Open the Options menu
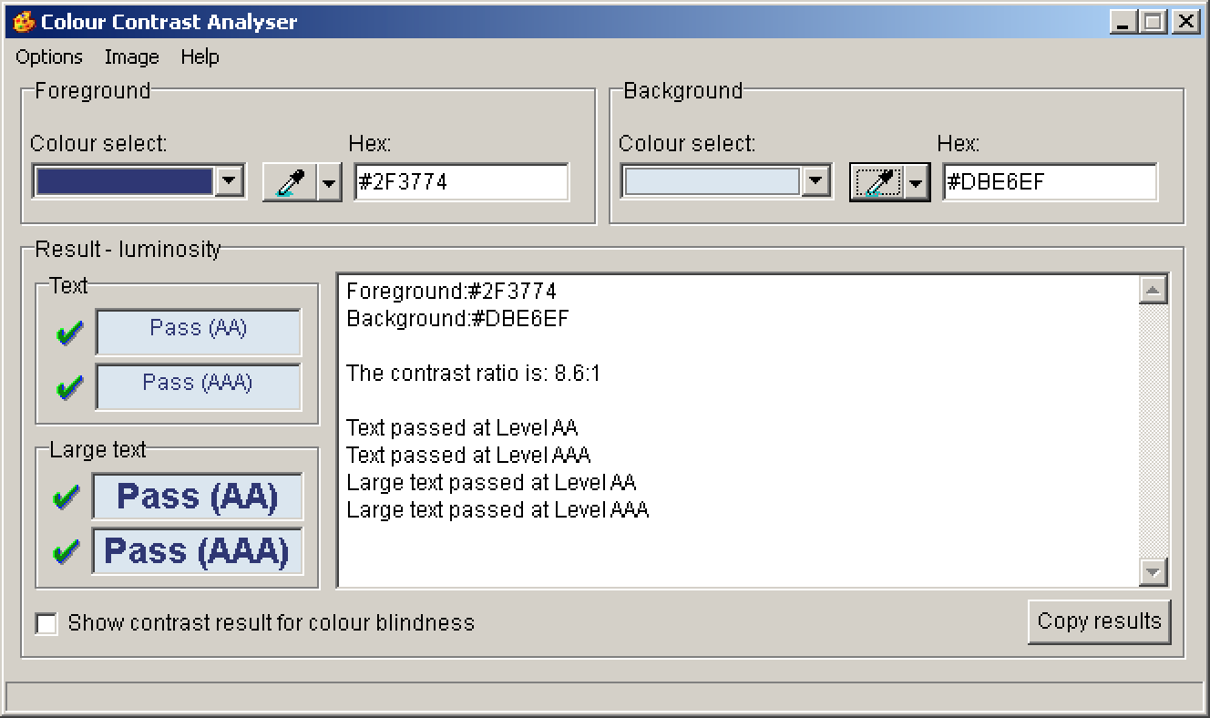The height and width of the screenshot is (718, 1210). [48, 56]
